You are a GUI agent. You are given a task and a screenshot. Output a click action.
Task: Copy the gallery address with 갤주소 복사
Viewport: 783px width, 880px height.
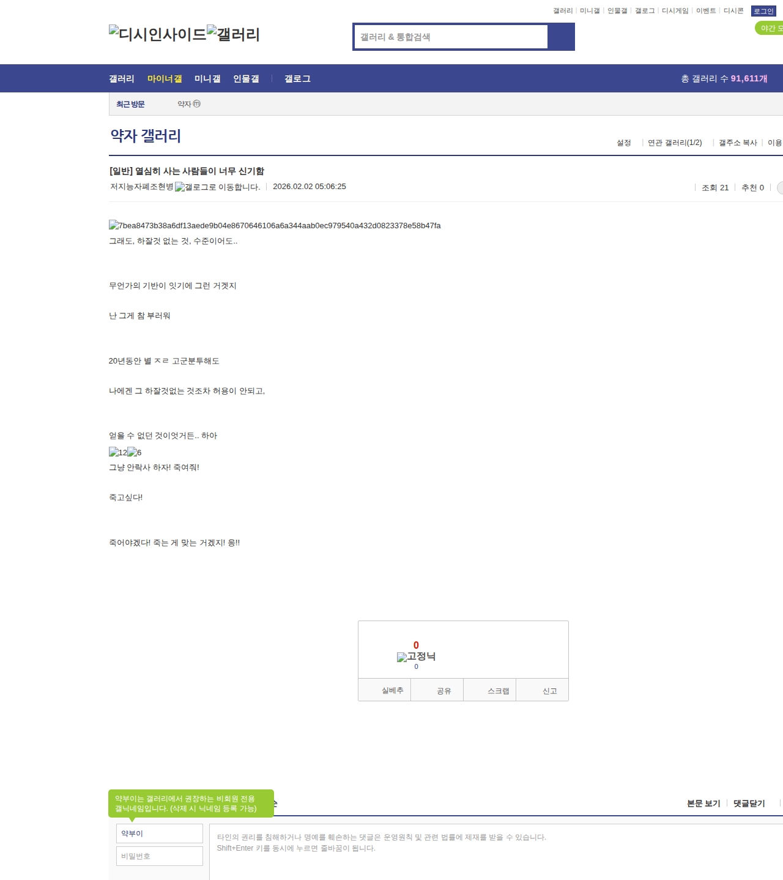pos(738,143)
